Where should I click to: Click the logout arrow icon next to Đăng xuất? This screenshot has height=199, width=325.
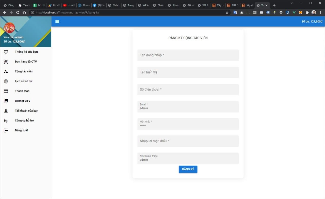coord(6,130)
